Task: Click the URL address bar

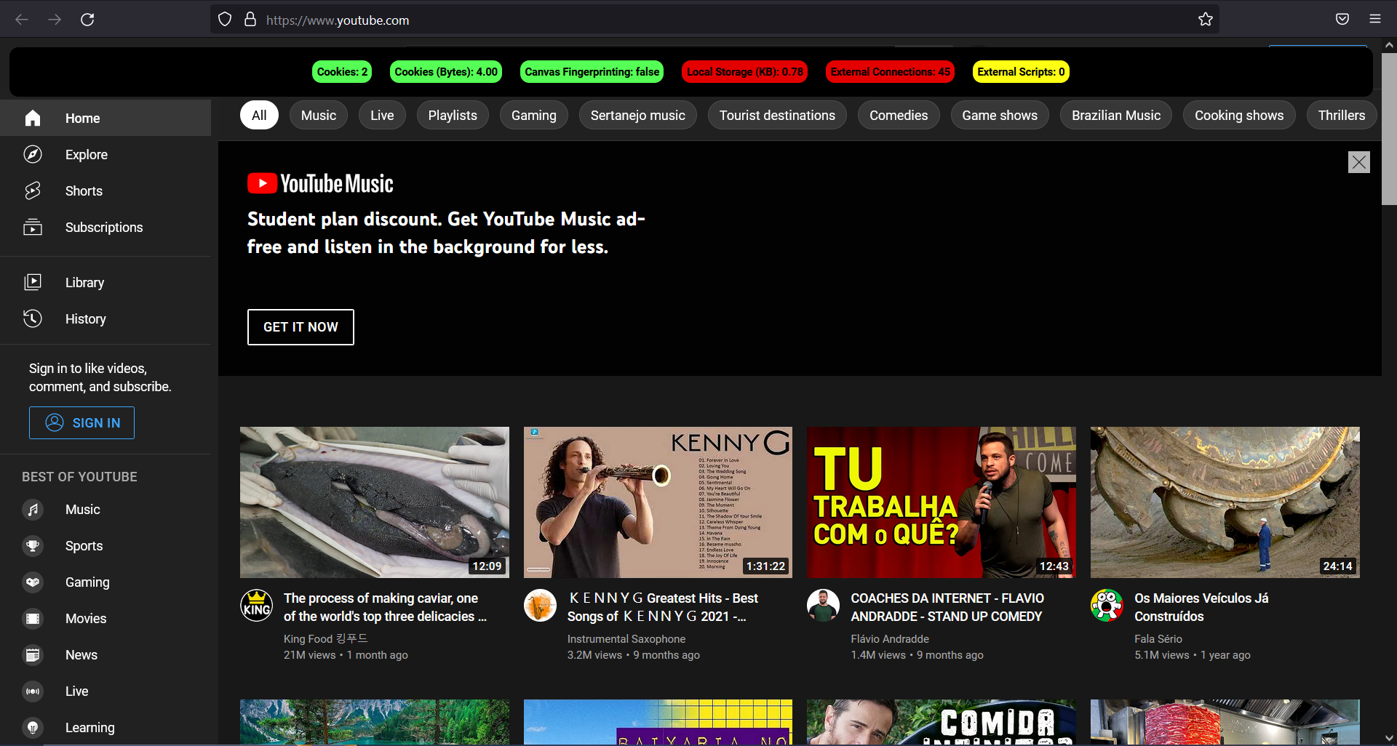Action: pos(713,20)
